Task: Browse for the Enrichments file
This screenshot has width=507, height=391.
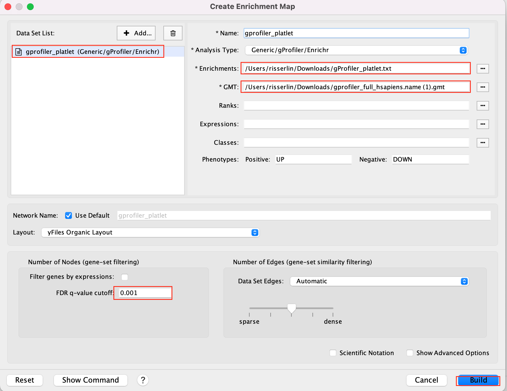Action: (x=483, y=69)
